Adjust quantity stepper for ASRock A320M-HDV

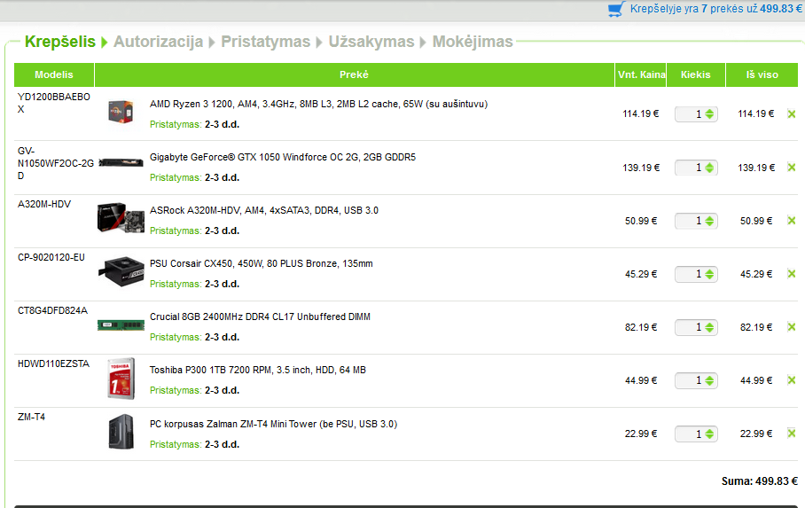(709, 221)
